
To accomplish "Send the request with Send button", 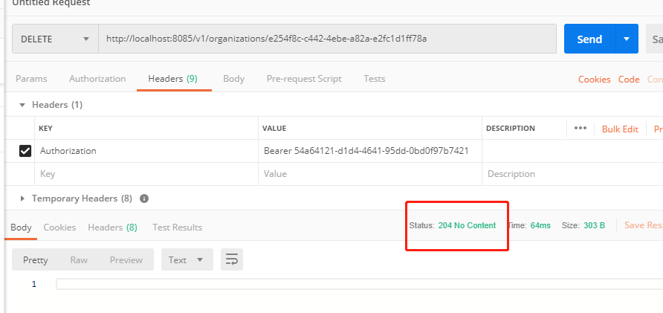I will click(x=590, y=39).
